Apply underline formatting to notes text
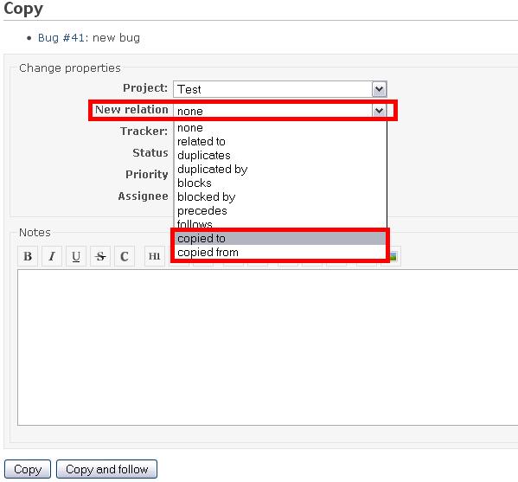 tap(76, 256)
